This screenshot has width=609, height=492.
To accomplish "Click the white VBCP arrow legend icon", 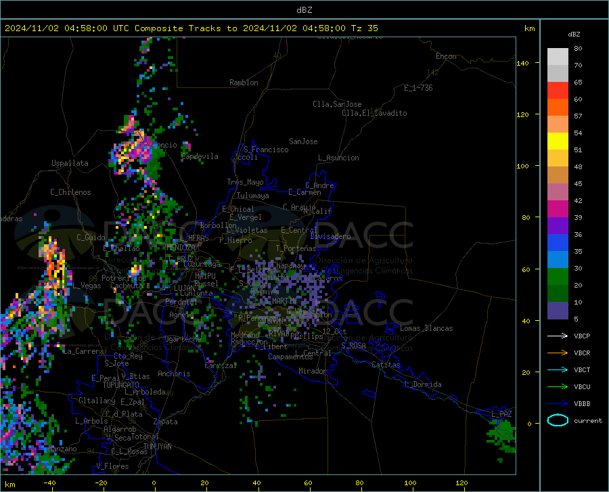I will click(x=558, y=336).
